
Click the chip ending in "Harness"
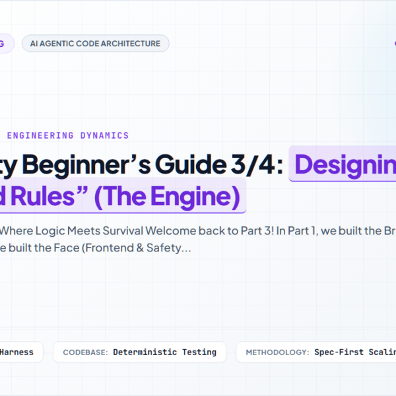tap(21, 352)
